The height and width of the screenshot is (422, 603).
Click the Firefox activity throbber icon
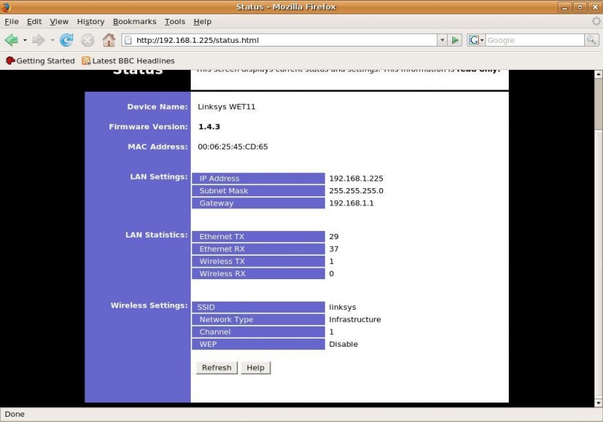(x=596, y=22)
